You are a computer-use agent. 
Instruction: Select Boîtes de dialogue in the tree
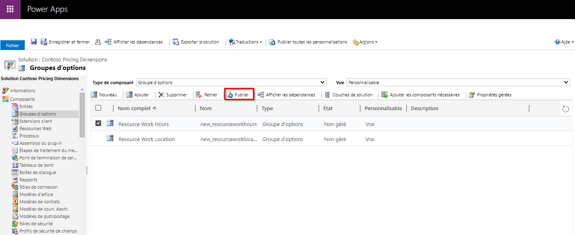(x=38, y=172)
